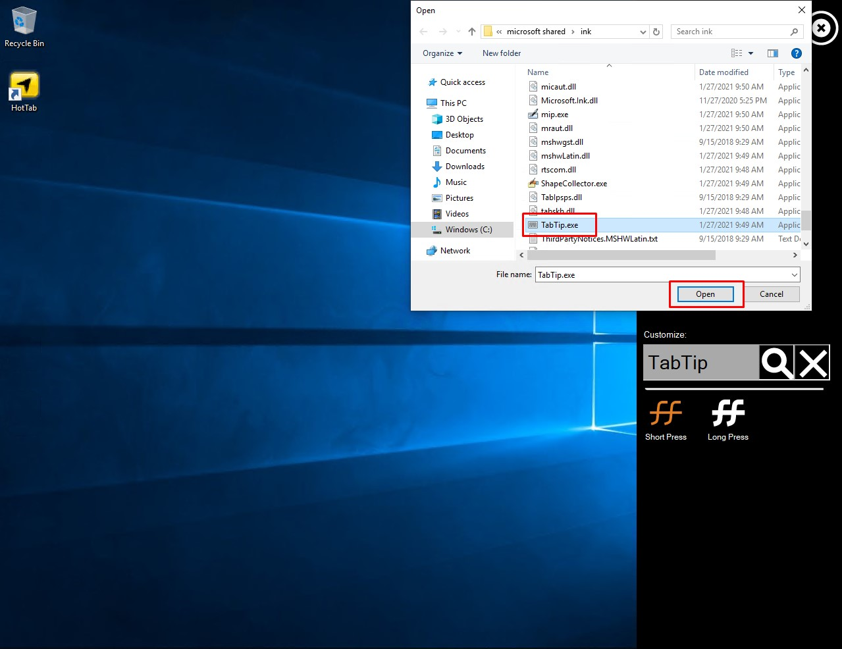This screenshot has height=649, width=842.
Task: Click the circular X icon near the dialog corner
Action: pos(821,28)
